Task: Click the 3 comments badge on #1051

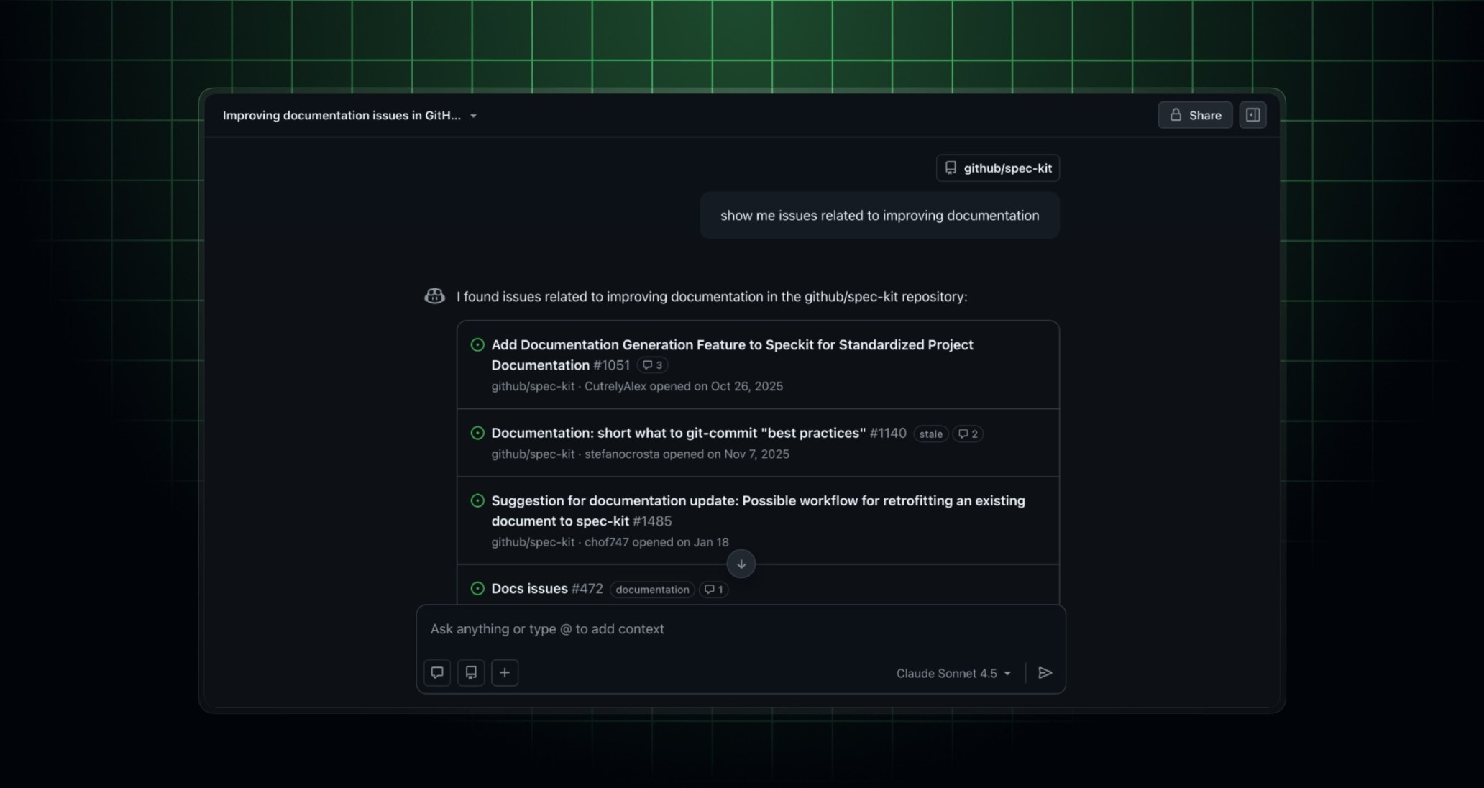Action: pyautogui.click(x=652, y=365)
